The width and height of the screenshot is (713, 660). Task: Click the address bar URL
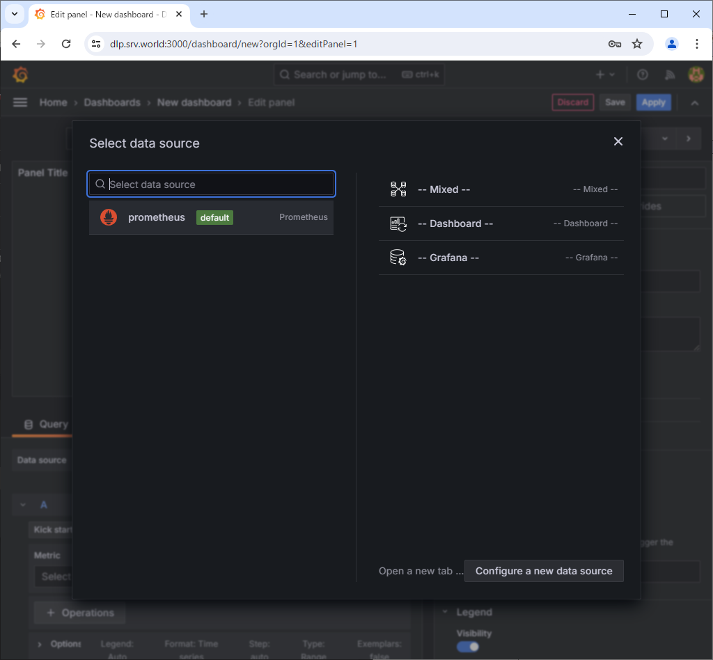(x=234, y=44)
